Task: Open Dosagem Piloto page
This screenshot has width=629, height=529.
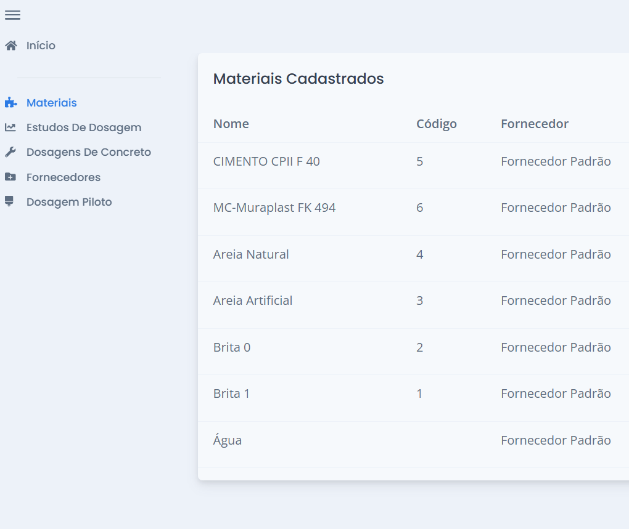Action: (69, 202)
